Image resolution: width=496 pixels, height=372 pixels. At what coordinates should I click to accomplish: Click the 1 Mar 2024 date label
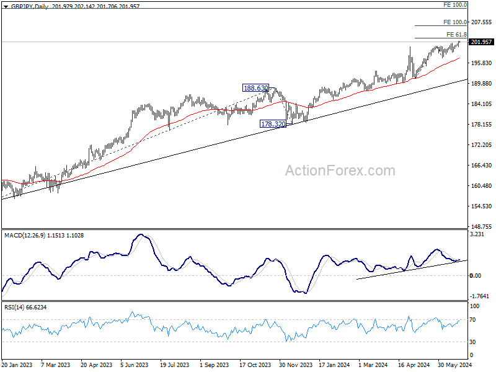click(x=373, y=365)
